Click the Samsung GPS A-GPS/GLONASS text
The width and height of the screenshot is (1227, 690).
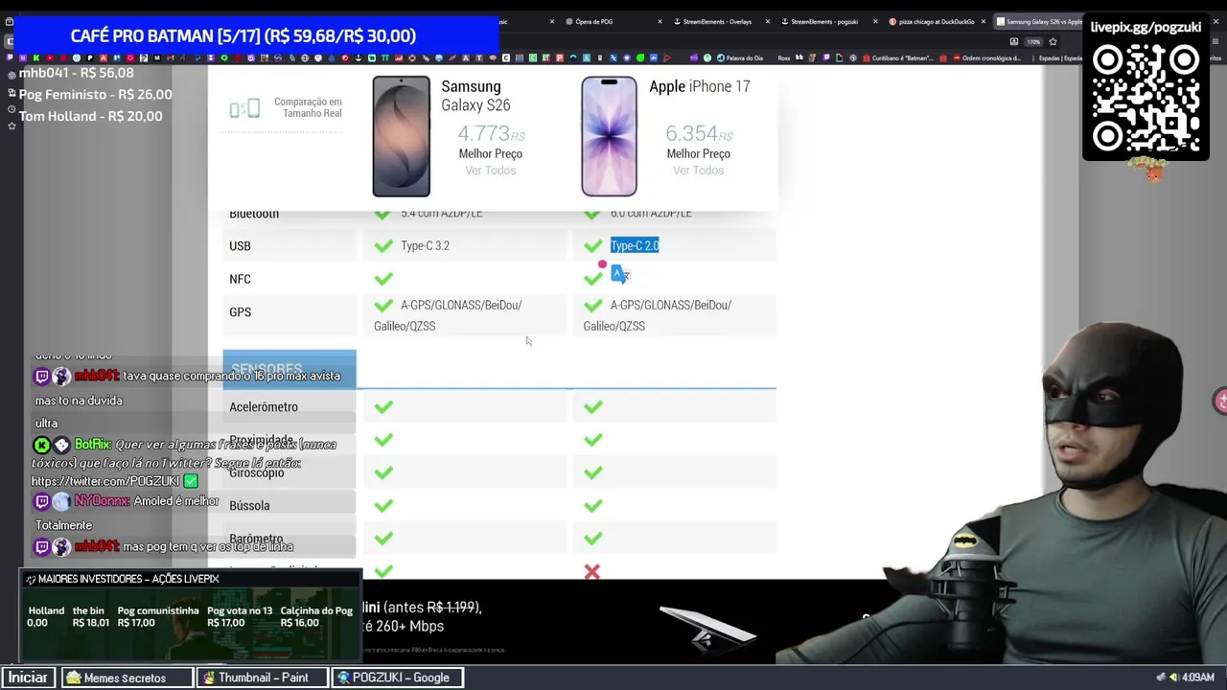pyautogui.click(x=448, y=315)
